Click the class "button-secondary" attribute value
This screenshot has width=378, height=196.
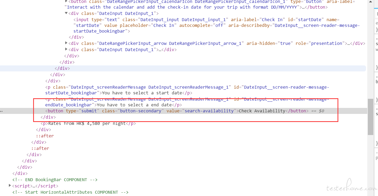(141, 111)
